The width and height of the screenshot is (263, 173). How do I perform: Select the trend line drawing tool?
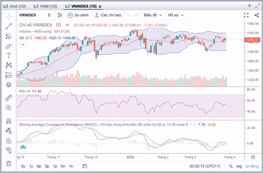click(x=9, y=27)
